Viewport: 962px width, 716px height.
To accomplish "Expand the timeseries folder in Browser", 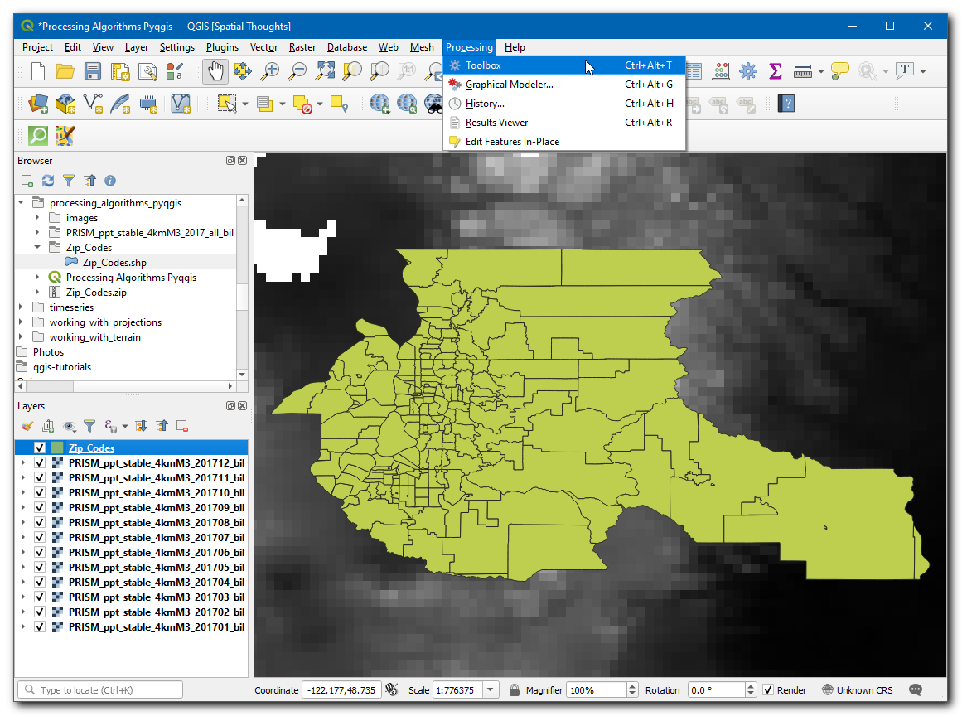I will pos(22,307).
